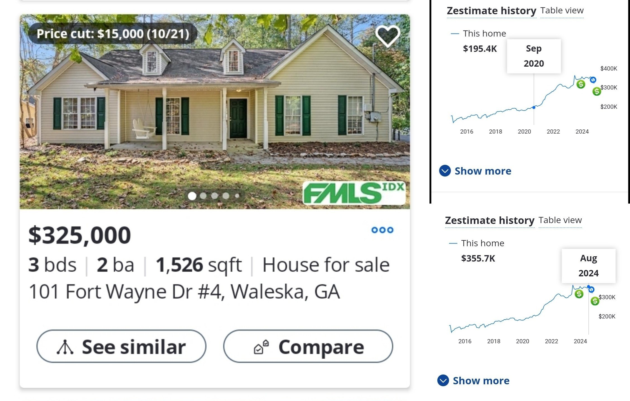Click the FMLS IDX logo
630x401 pixels.
[x=354, y=193]
